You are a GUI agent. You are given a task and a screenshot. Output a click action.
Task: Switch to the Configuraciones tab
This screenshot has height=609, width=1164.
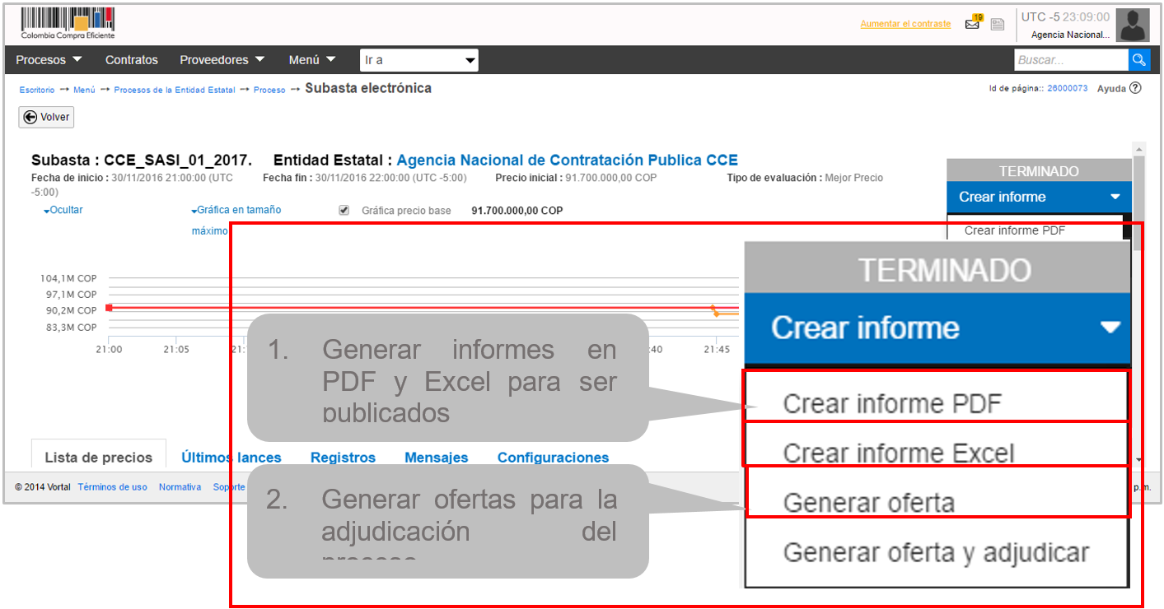coord(553,458)
